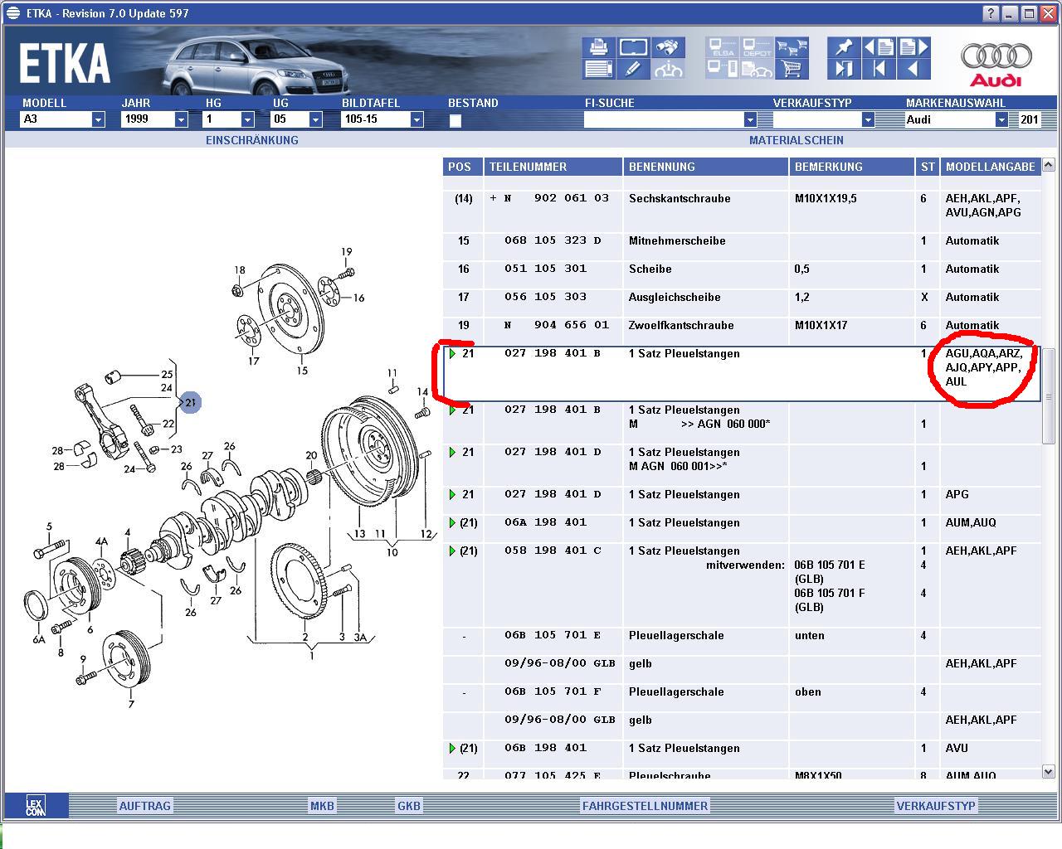Click the field showing 201 beside MARKENAUSWAHL
The width and height of the screenshot is (1062, 849).
click(x=1029, y=119)
